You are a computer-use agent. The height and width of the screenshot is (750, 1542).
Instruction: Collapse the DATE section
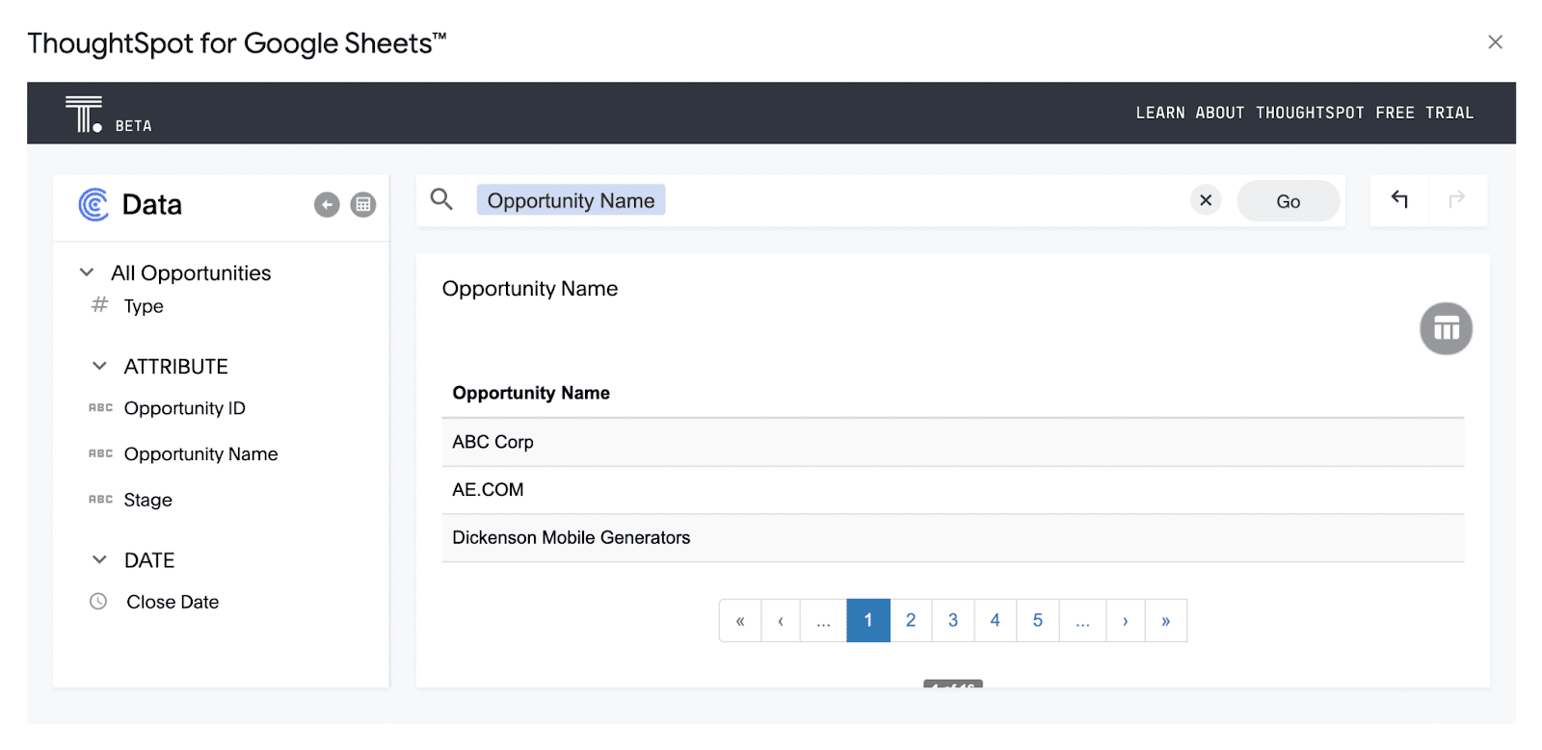click(x=99, y=559)
